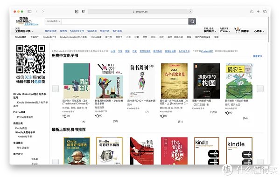The image size is (280, 178).
Task: Click the amazon.cn address bar
Action: click(140, 12)
